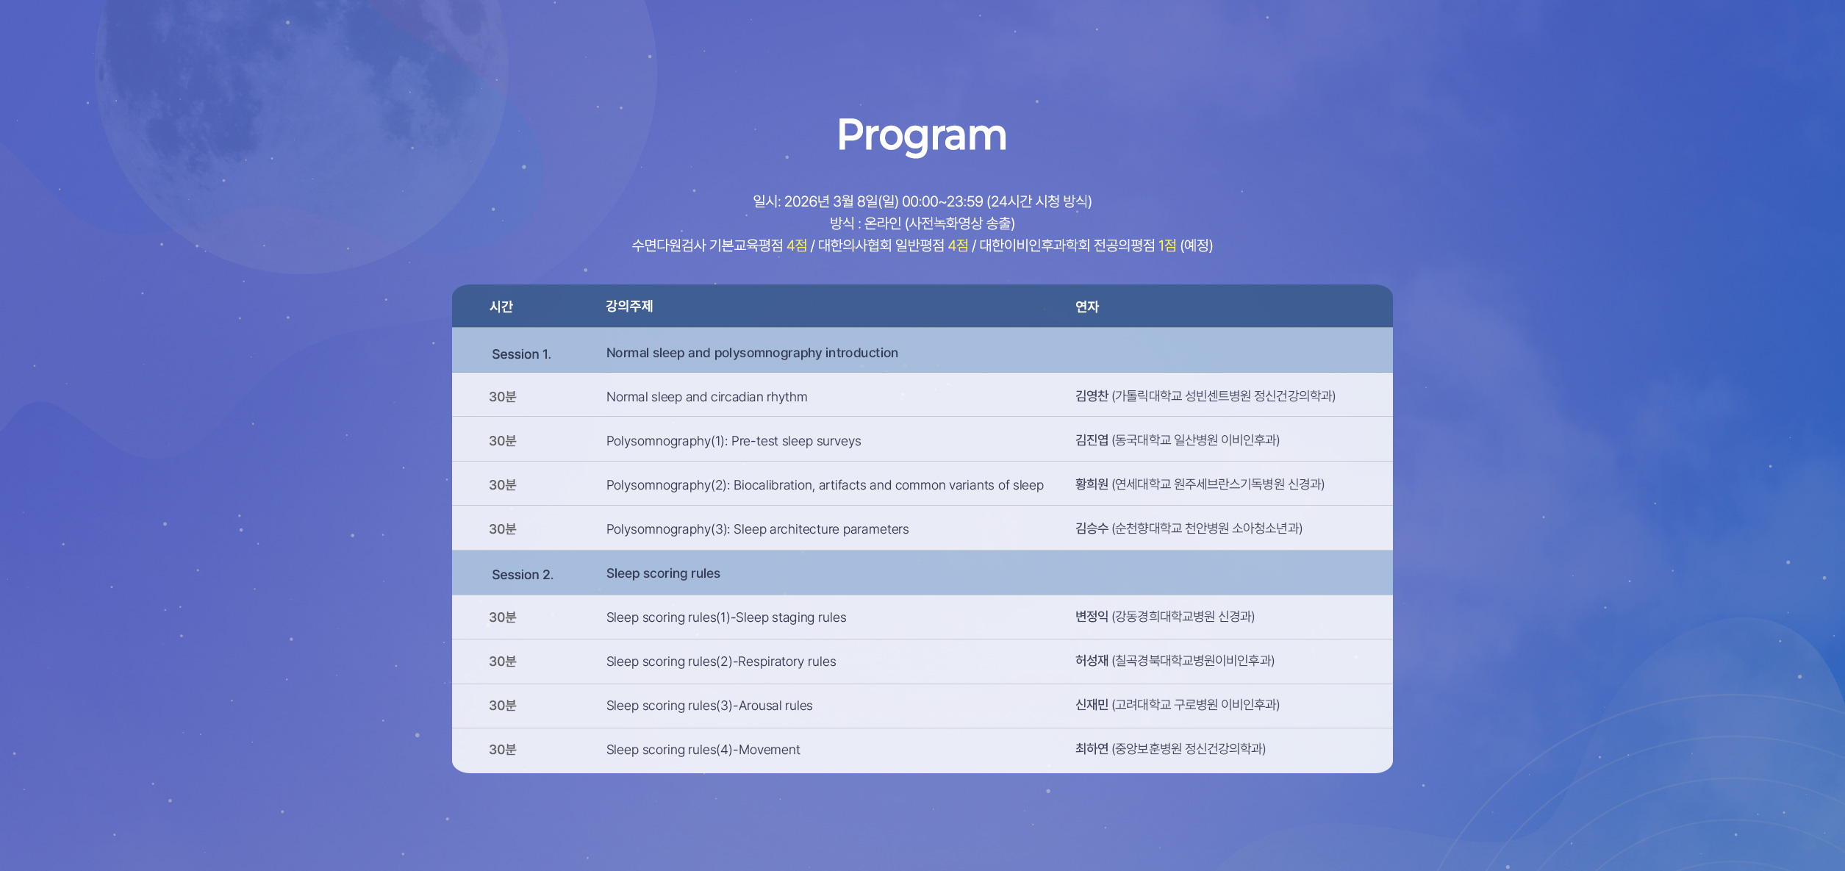Click 'Polysomnography(3): Sleep architecture parameters' lecture
The height and width of the screenshot is (871, 1845).
[757, 529]
